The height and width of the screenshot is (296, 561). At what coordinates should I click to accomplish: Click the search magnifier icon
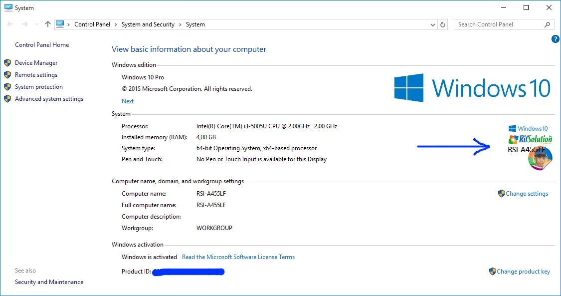coord(547,24)
